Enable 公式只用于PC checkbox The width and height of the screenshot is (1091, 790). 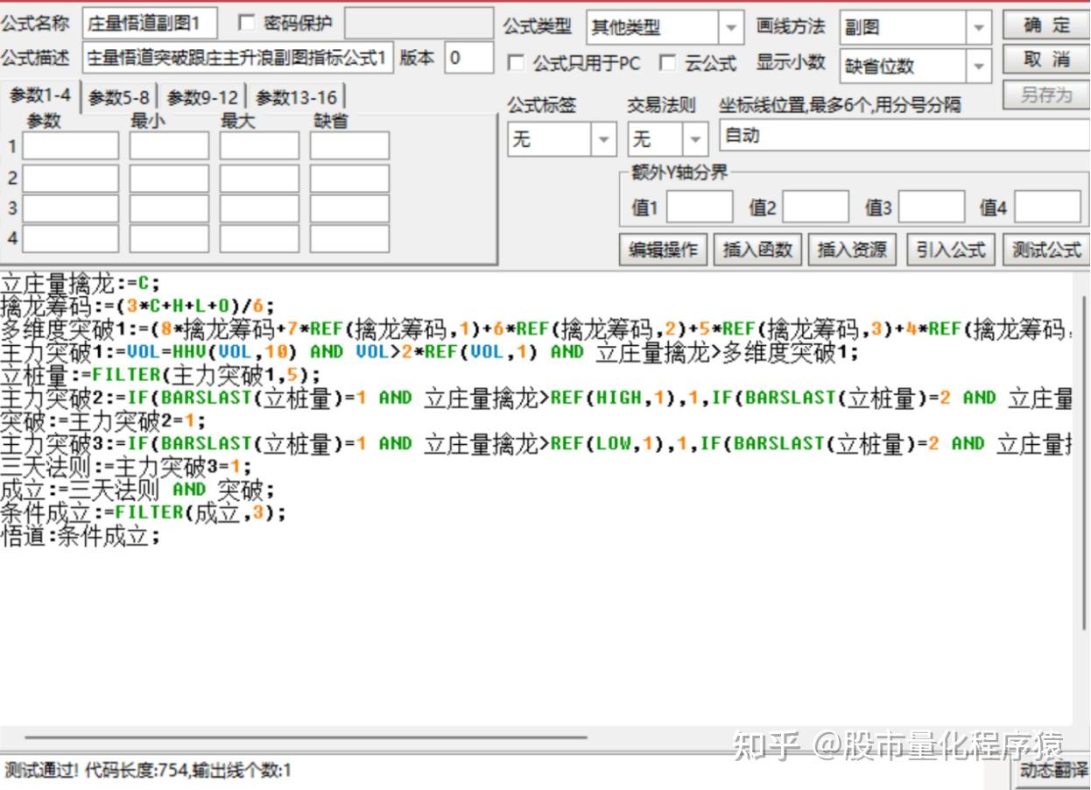pyautogui.click(x=517, y=63)
